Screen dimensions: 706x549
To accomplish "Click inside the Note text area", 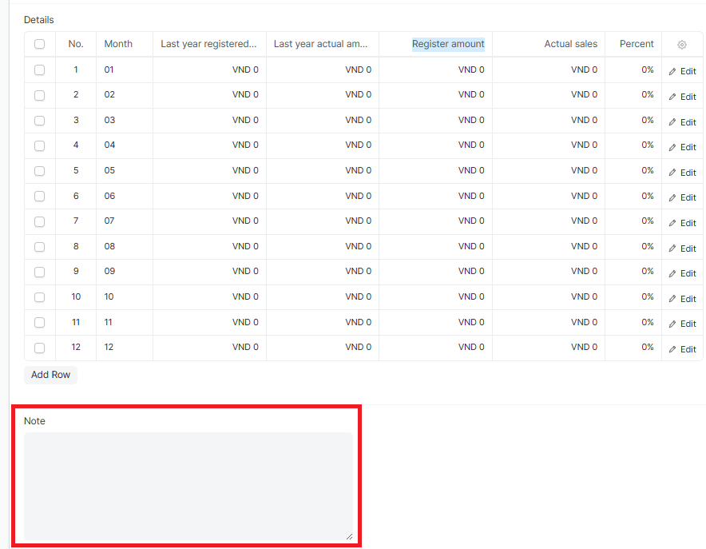I will coord(188,486).
